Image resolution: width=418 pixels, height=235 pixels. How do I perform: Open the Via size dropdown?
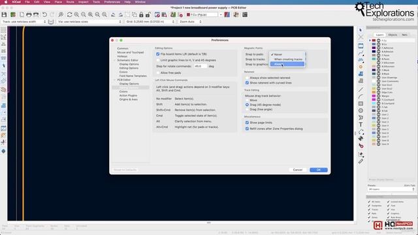[x=89, y=22]
